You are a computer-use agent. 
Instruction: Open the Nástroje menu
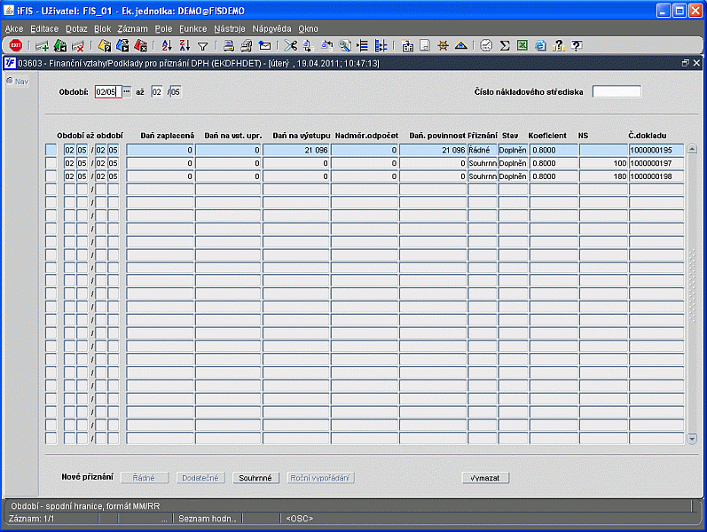coord(230,29)
